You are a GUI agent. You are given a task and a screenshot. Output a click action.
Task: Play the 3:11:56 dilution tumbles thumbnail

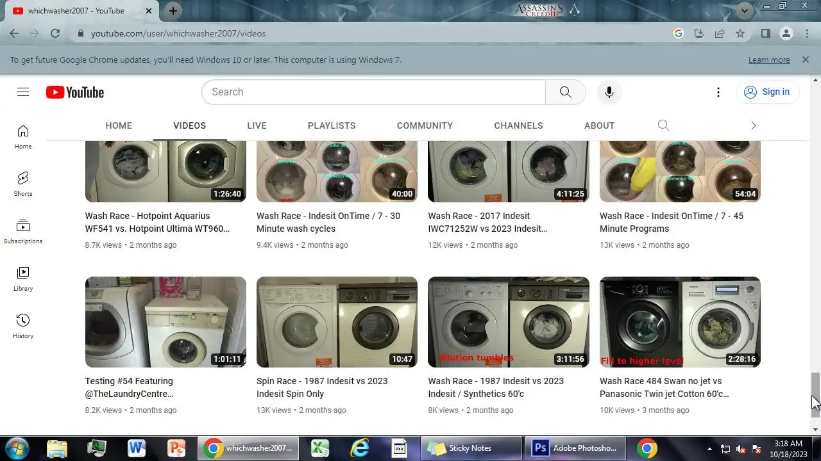(509, 322)
